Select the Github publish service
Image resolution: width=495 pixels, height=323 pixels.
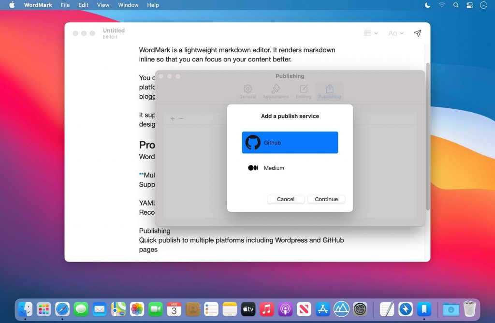pos(290,143)
